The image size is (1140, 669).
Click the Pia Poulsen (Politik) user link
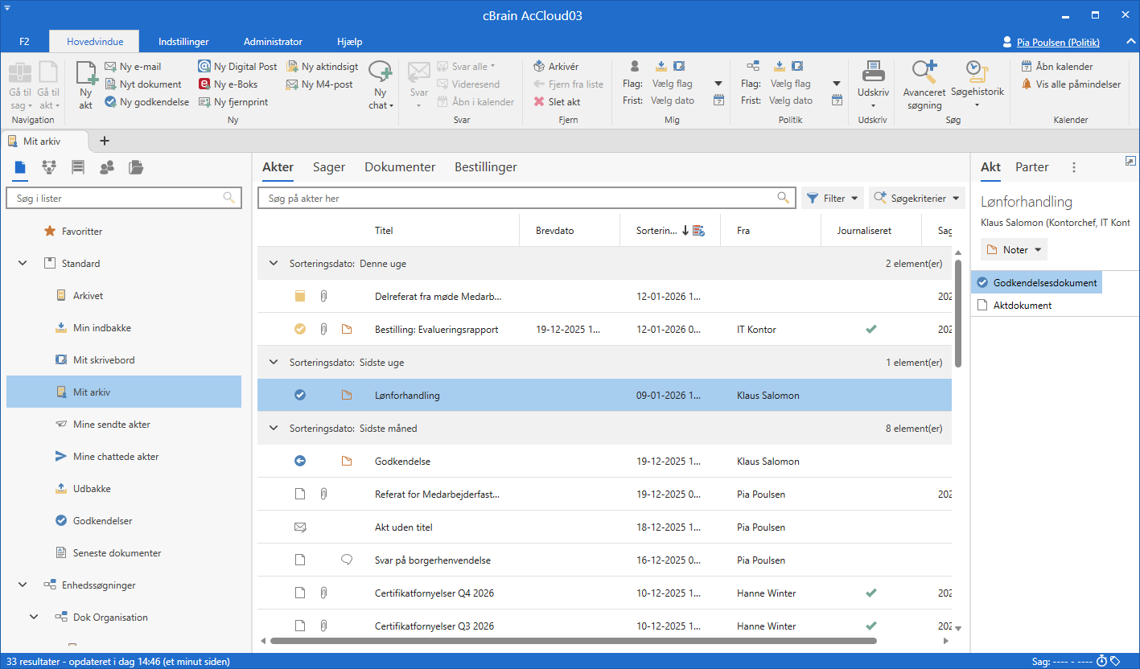pyautogui.click(x=1059, y=42)
